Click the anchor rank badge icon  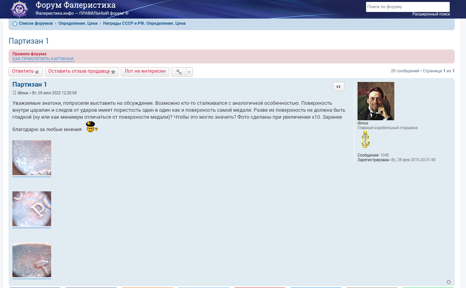[365, 140]
